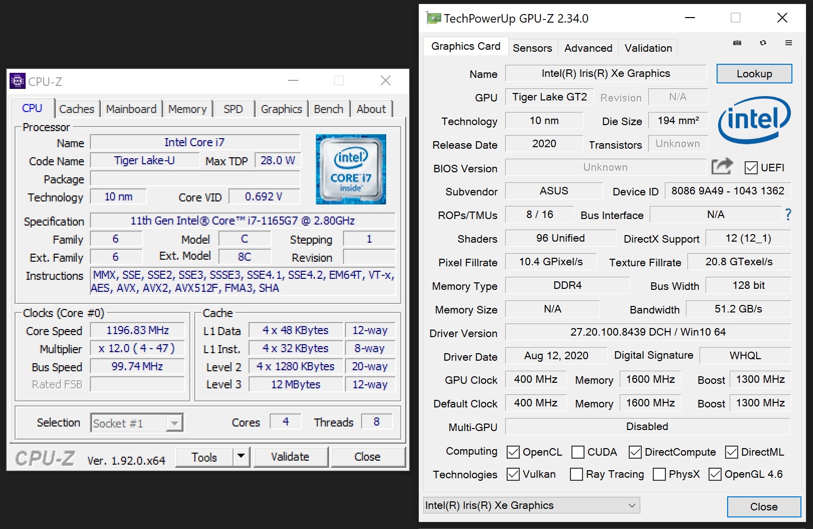Open the GPU-Z hamburger menu
813x529 pixels.
789,43
